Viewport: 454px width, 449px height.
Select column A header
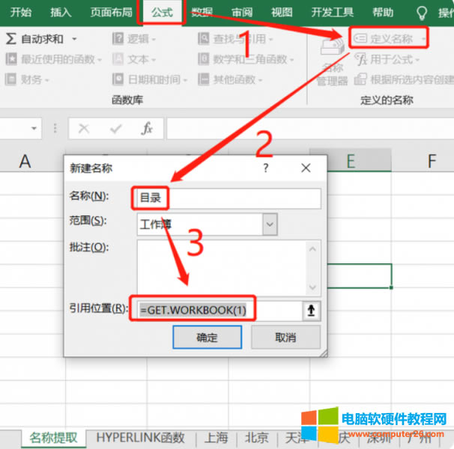[x=25, y=161]
